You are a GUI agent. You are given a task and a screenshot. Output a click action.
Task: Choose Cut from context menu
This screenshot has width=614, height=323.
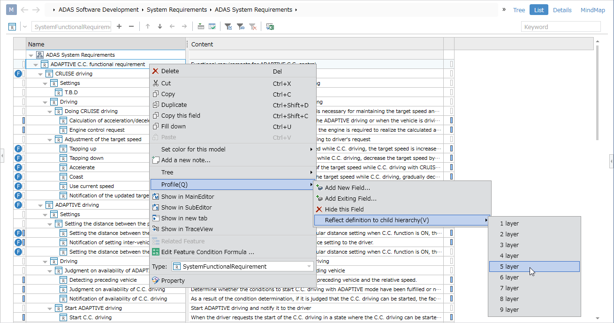pyautogui.click(x=233, y=83)
